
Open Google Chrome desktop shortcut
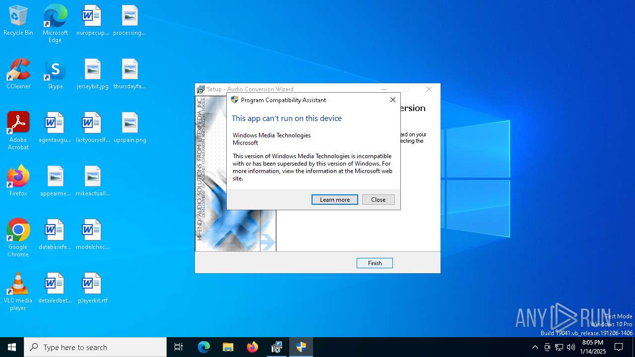(18, 238)
